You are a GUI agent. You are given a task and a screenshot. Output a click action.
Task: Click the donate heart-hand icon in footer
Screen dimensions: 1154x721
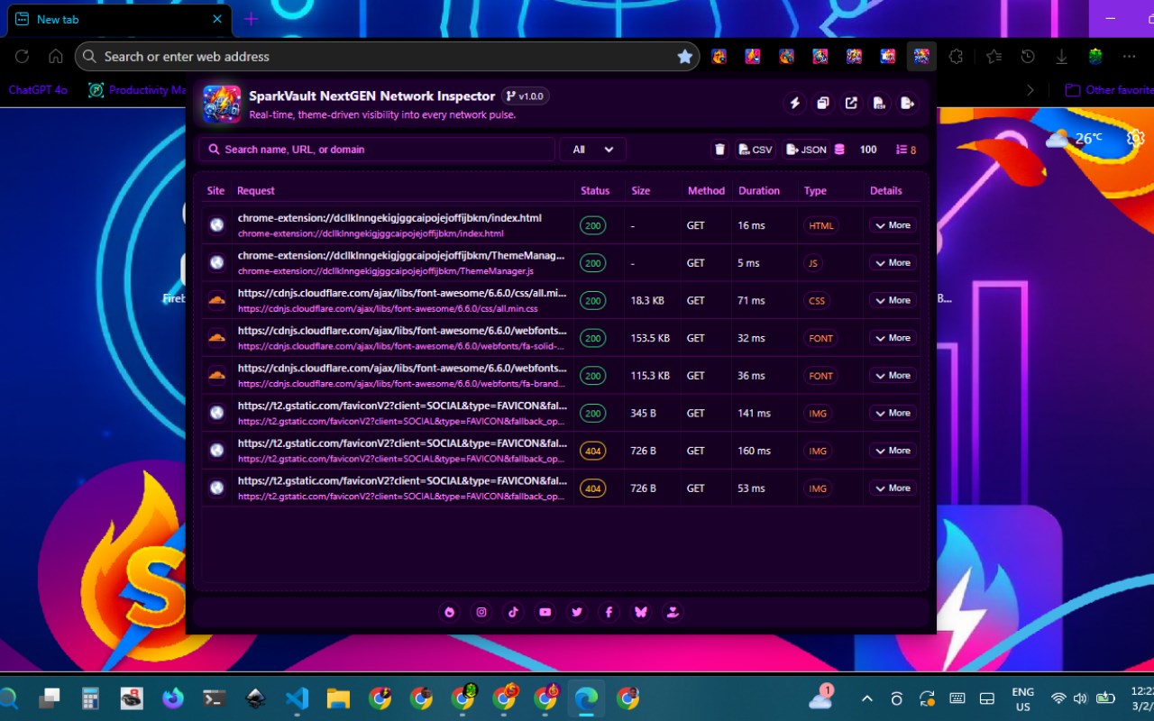point(673,612)
